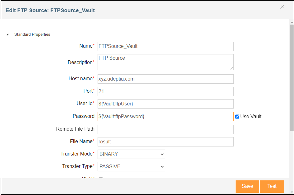
Task: Close the Edit FTP Source dialog
Action: pos(282,7)
